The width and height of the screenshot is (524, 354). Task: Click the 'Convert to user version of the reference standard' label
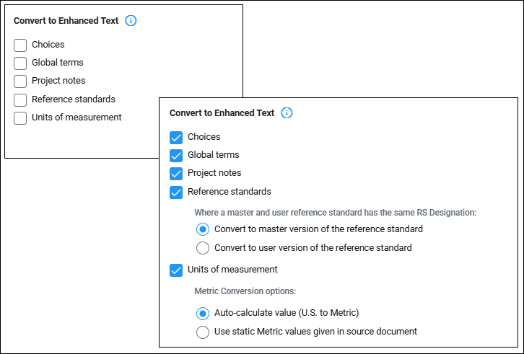[313, 248]
